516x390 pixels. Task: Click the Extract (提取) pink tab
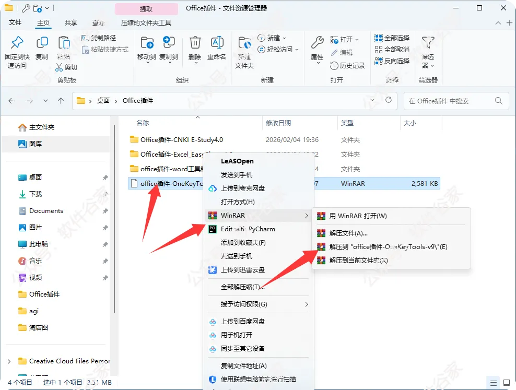click(146, 9)
